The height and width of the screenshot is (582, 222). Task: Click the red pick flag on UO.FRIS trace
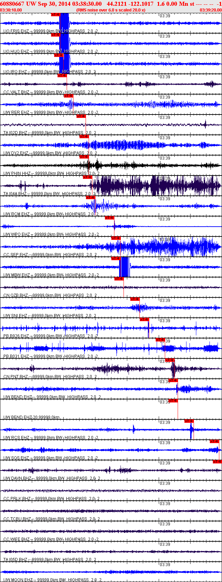point(56,15)
